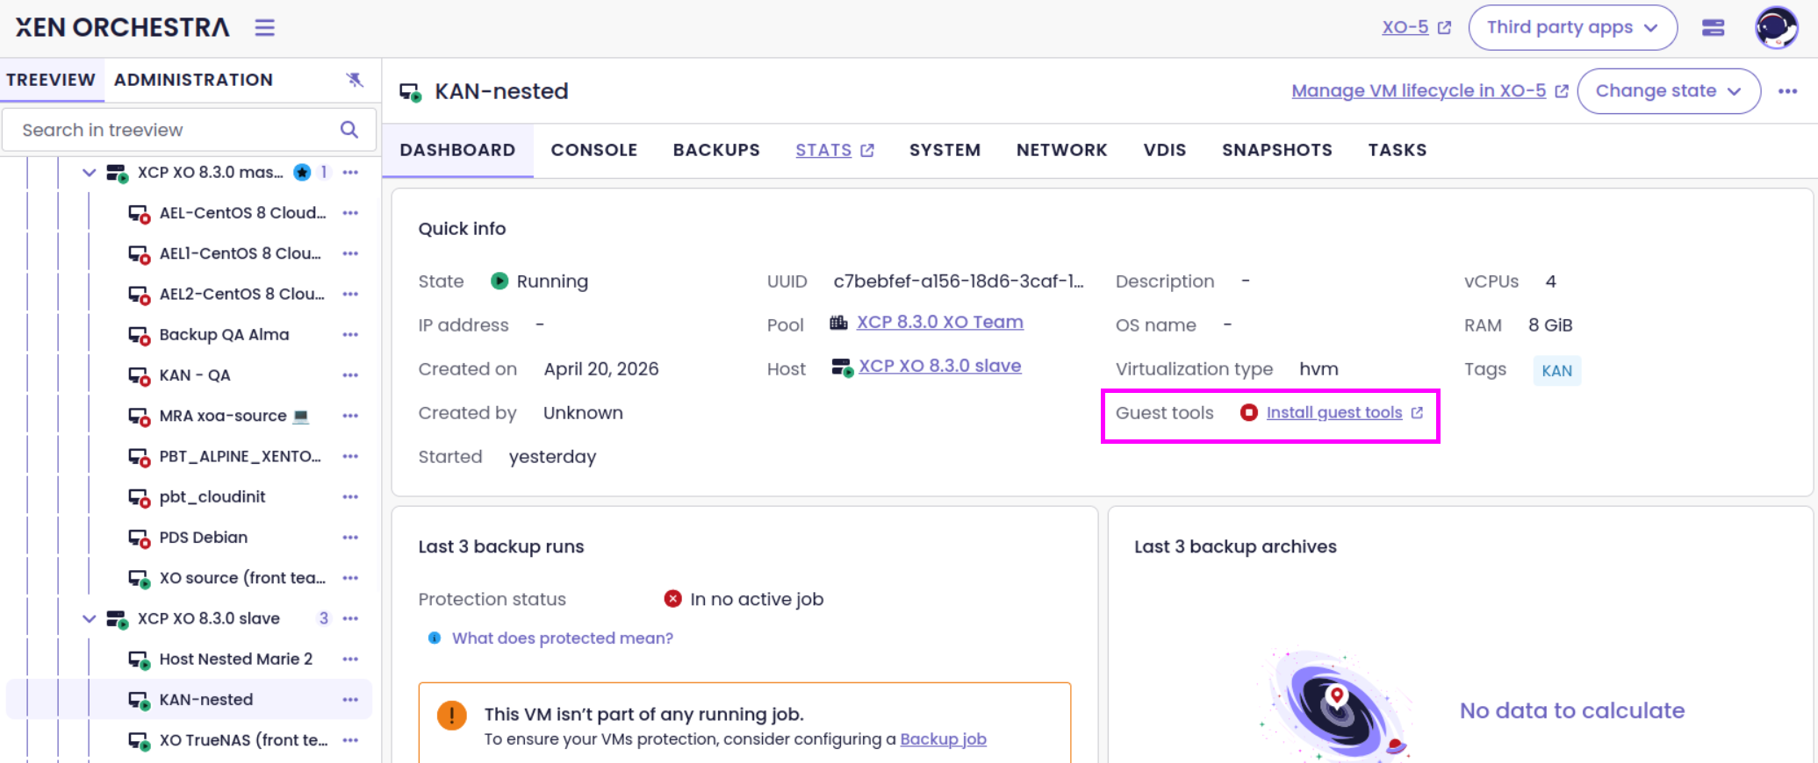Select the Dashboard tab
The image size is (1818, 763).
click(457, 150)
